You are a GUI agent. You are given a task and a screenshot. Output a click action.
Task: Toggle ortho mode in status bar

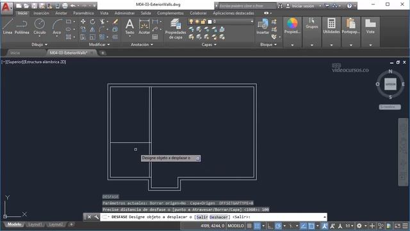coord(270,226)
